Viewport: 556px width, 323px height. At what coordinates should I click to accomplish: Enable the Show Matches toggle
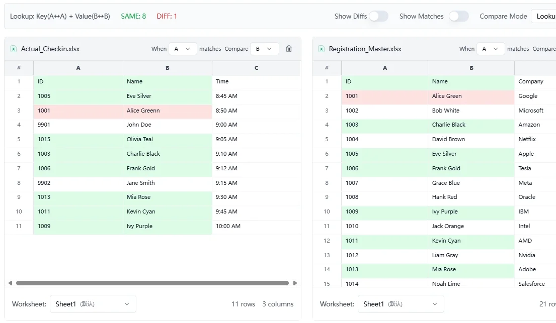[x=458, y=16]
